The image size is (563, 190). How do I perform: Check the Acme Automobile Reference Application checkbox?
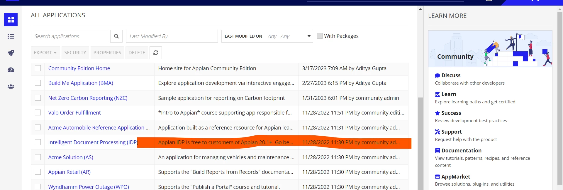(38, 127)
